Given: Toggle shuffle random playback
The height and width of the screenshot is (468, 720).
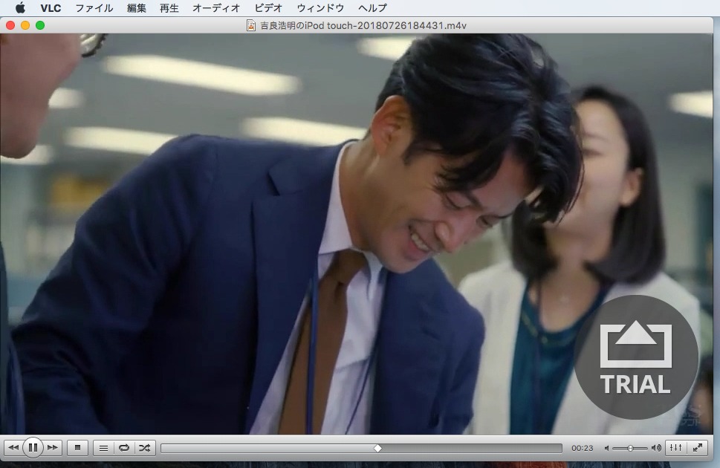Looking at the screenshot, I should pos(144,447).
